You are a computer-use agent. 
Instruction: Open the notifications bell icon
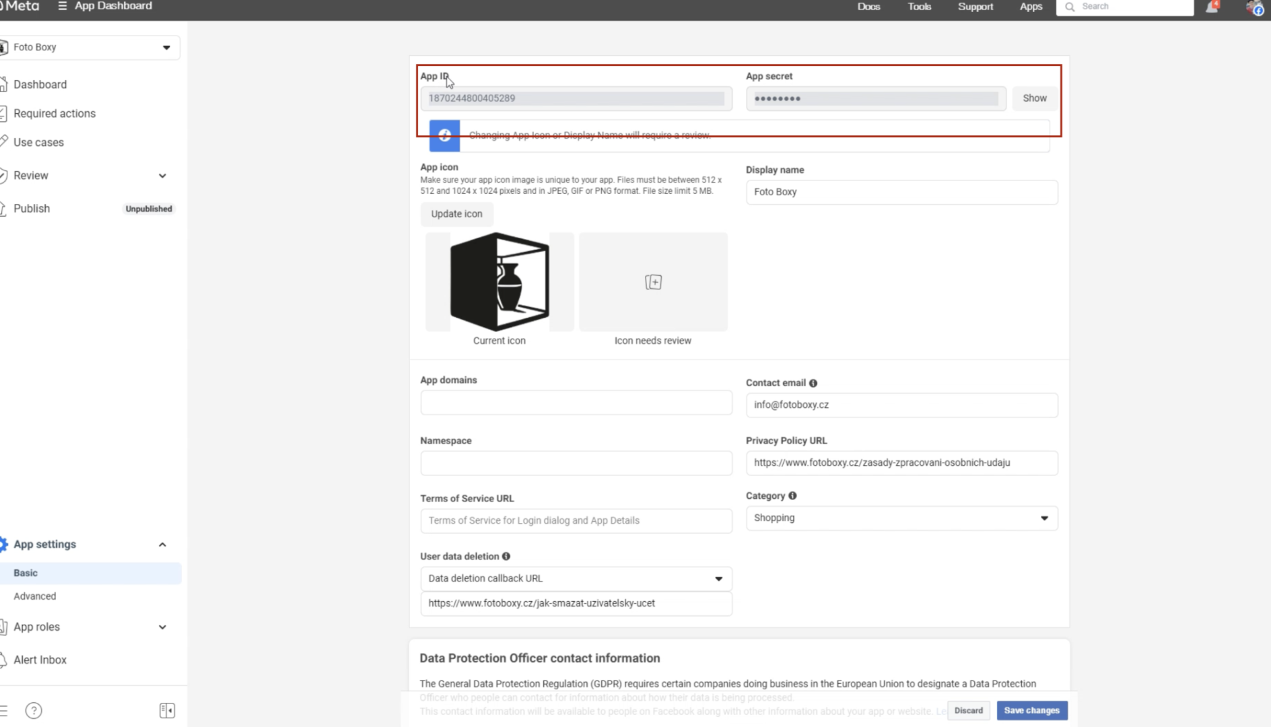pos(1212,7)
